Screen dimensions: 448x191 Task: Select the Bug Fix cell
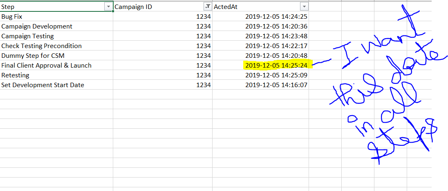tap(56, 17)
